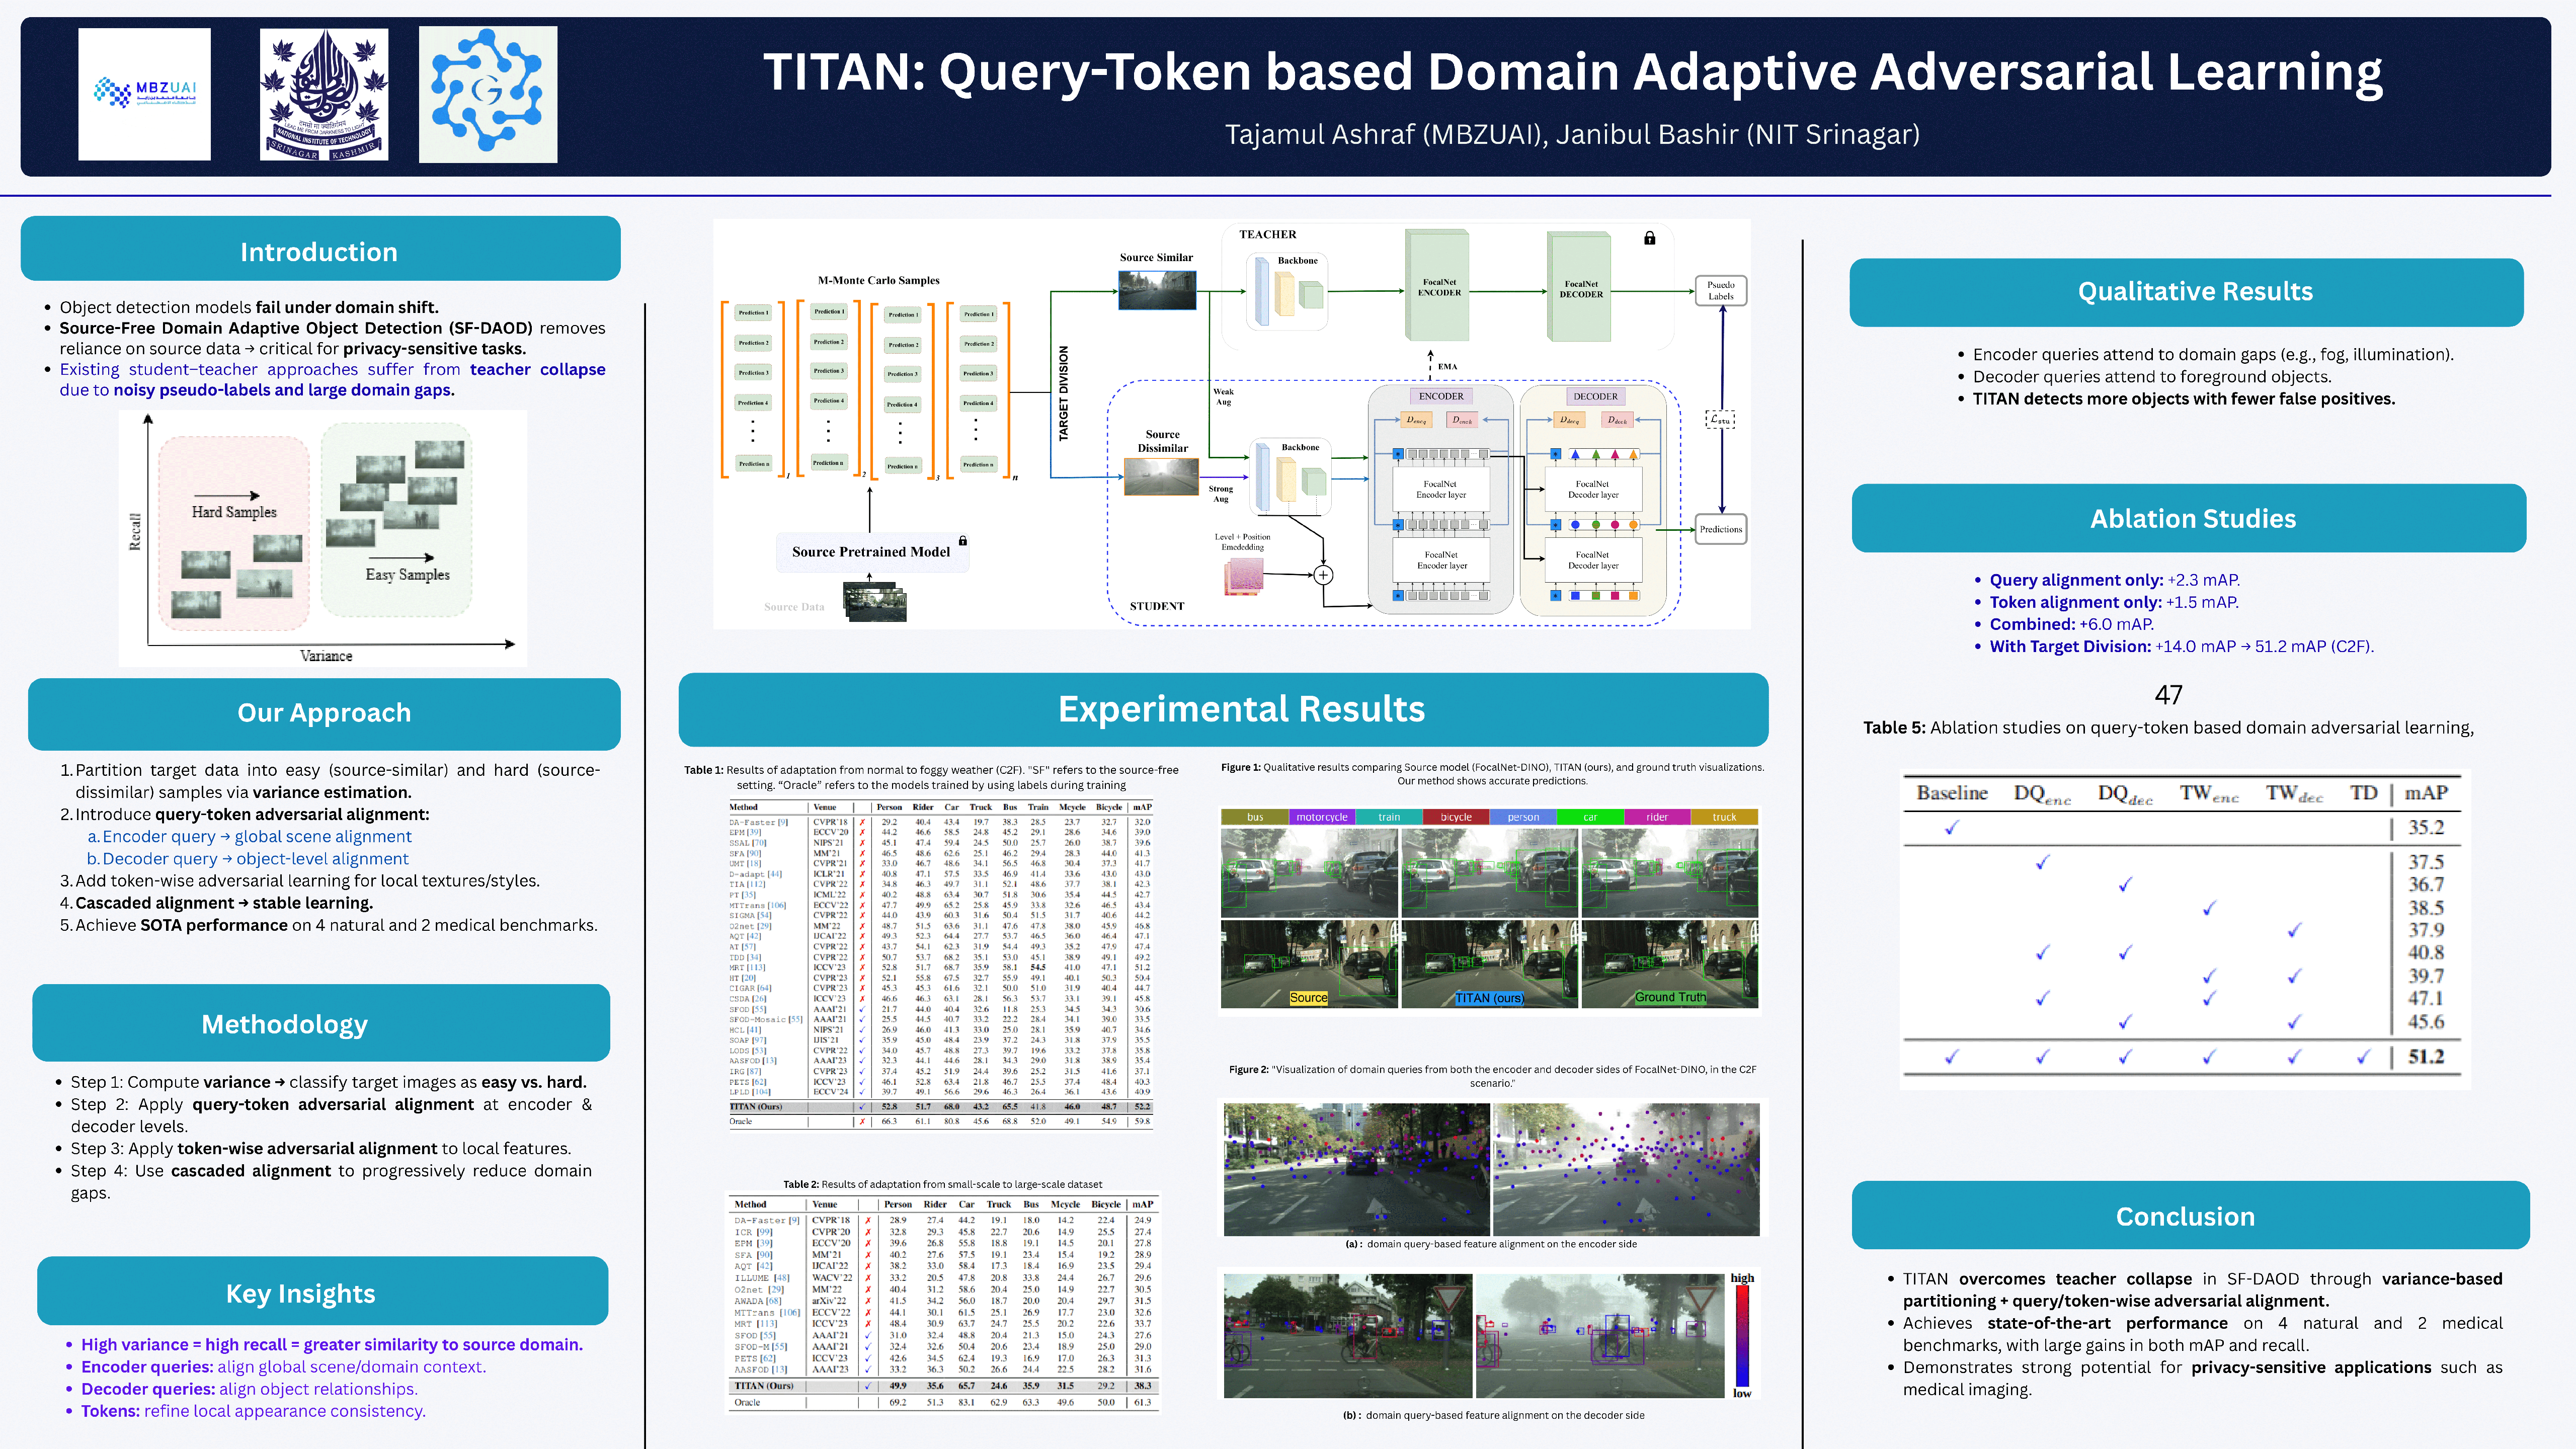Click the Baseline checkmark in the 35.2 row
Screen dimensions: 2576x1449
[1951, 828]
